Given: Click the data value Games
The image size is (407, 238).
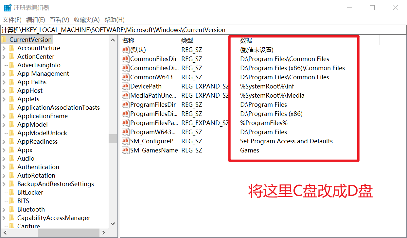Looking at the screenshot, I should tap(250, 150).
